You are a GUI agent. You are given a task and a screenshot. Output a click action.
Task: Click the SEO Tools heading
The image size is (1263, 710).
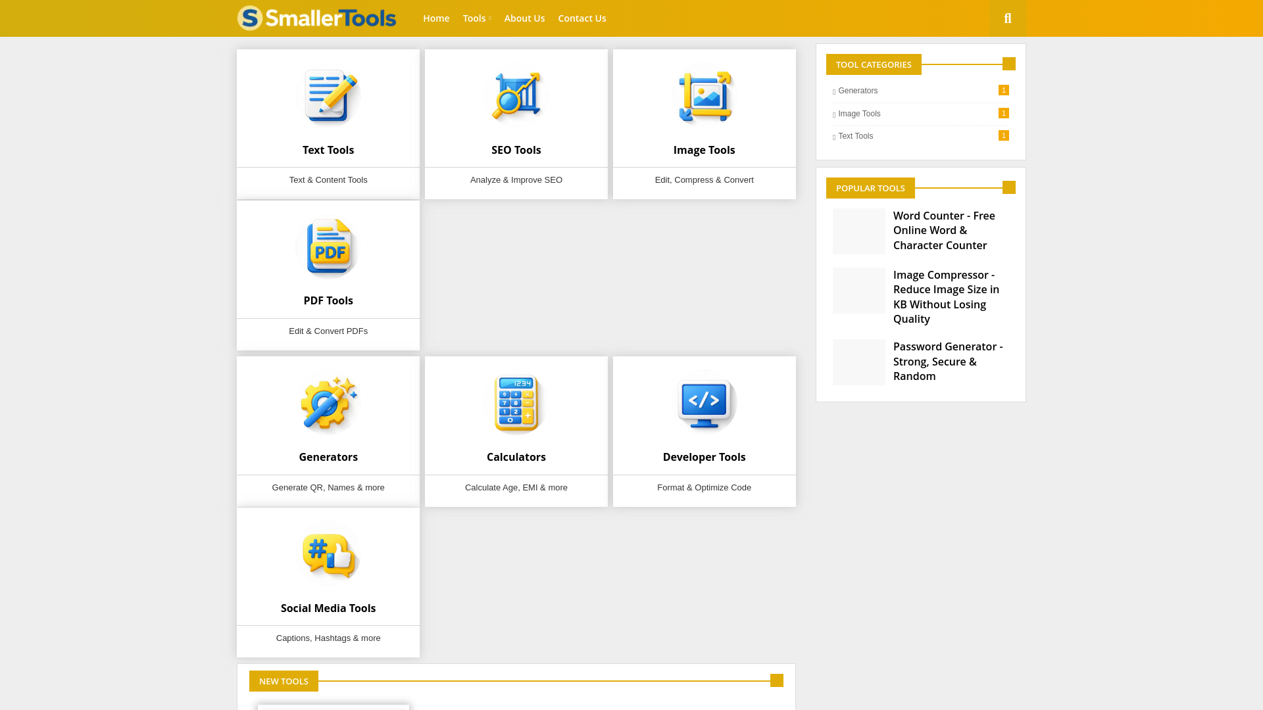click(516, 150)
